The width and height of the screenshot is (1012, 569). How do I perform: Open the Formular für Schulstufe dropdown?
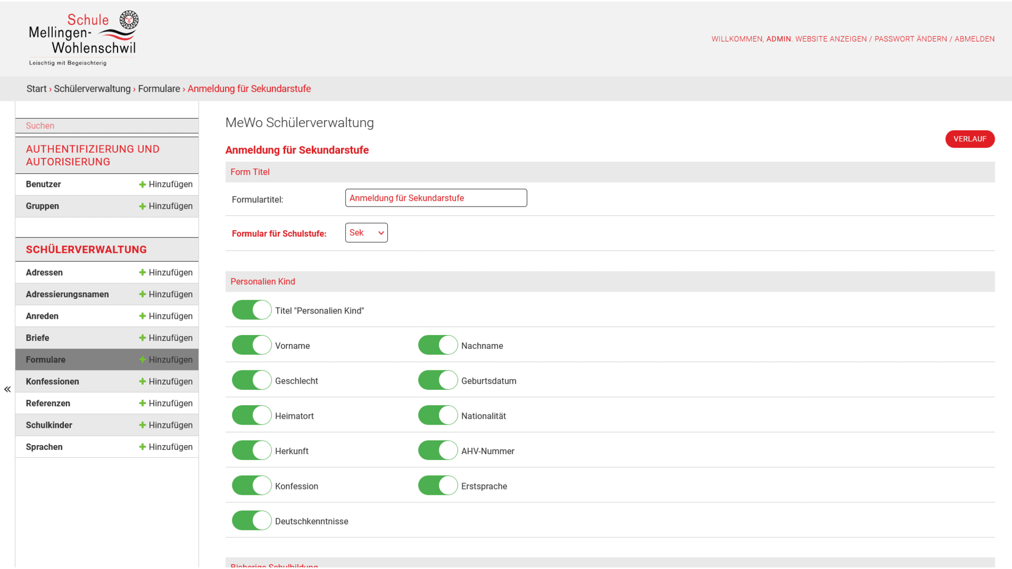(x=366, y=233)
